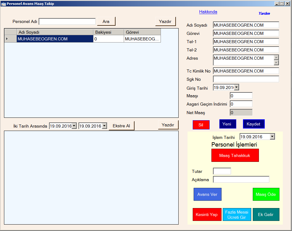Screen dimensions: 292x231
Task: Click the Kesinti Yap button
Action: [x=207, y=214]
